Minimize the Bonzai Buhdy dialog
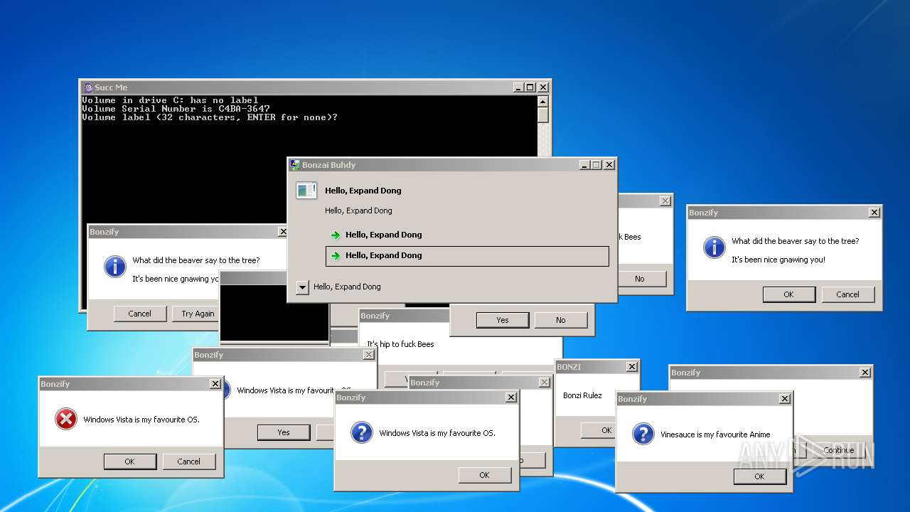 pos(584,165)
